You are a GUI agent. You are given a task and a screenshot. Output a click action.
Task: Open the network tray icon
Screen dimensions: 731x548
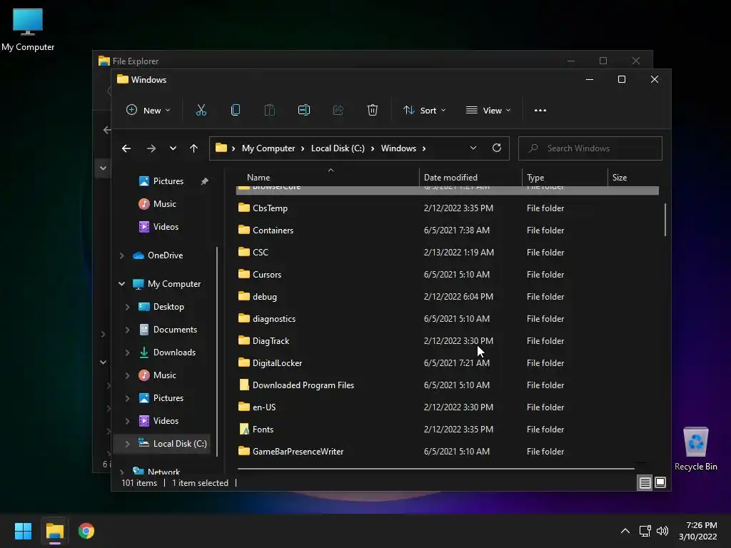[x=645, y=531]
